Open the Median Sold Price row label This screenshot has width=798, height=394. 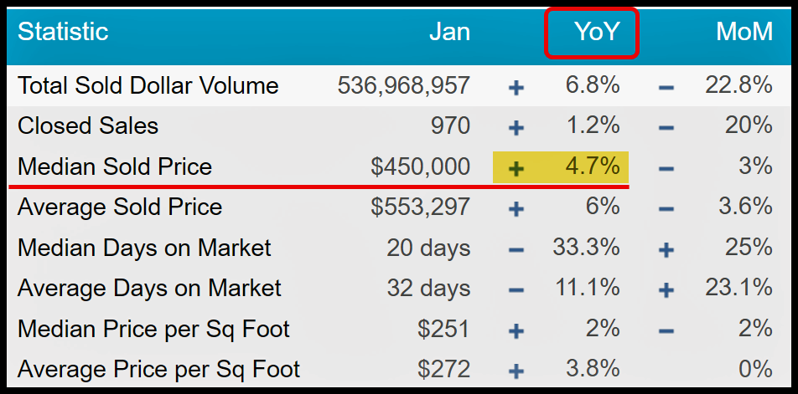[115, 166]
